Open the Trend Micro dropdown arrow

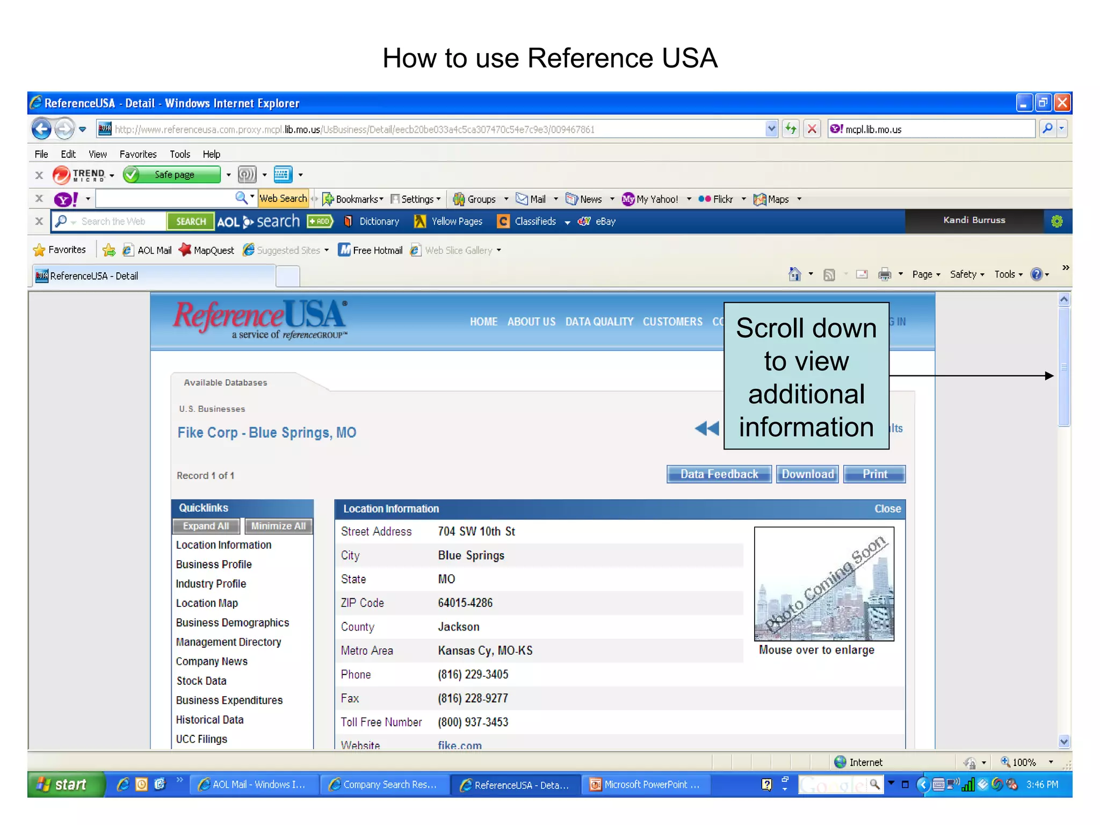(x=112, y=175)
